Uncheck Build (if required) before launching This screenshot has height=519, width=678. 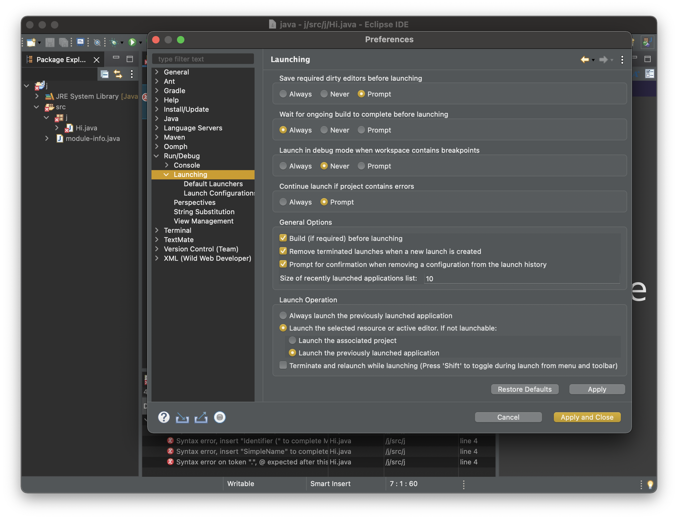(283, 238)
